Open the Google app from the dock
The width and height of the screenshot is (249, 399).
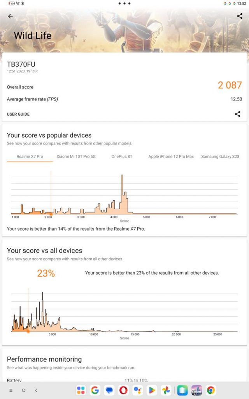(x=95, y=390)
